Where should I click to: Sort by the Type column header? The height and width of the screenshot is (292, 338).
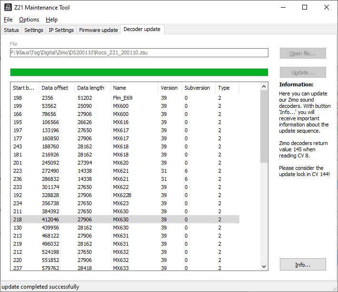point(227,88)
